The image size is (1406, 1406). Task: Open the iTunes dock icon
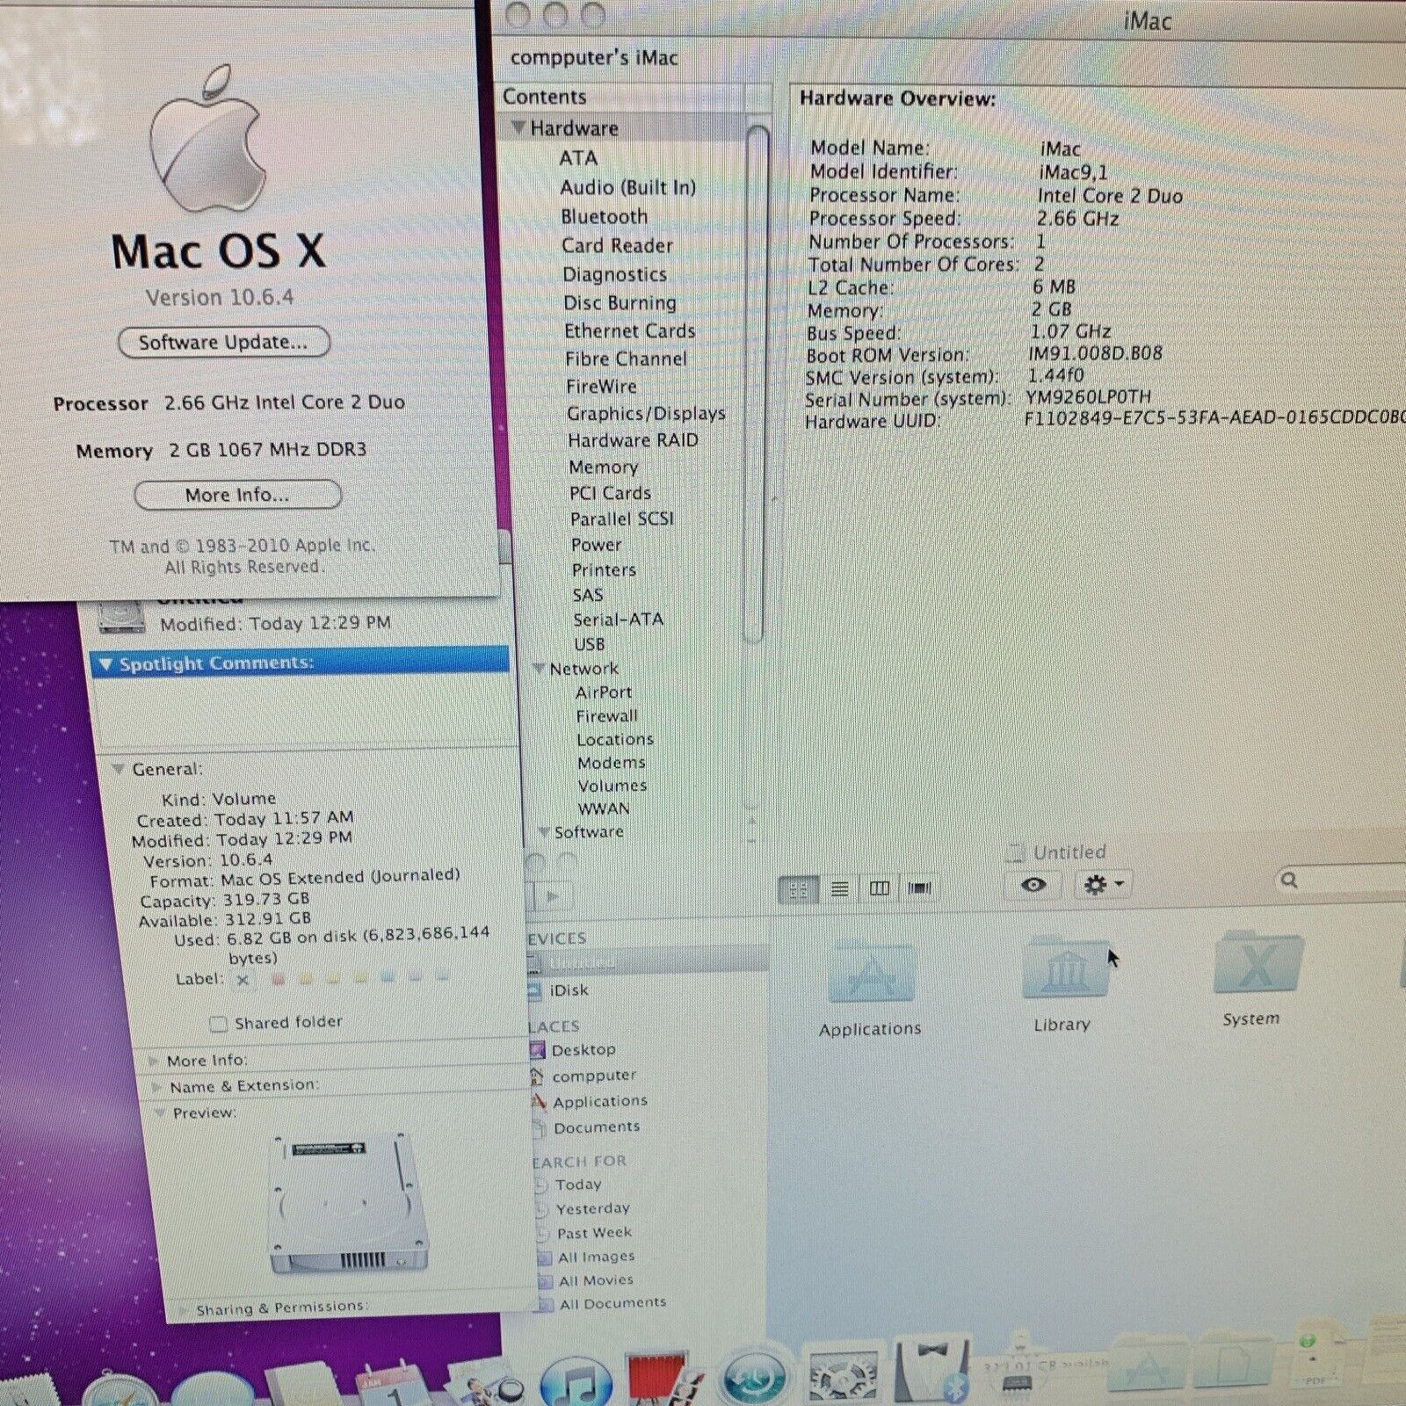[x=576, y=1378]
